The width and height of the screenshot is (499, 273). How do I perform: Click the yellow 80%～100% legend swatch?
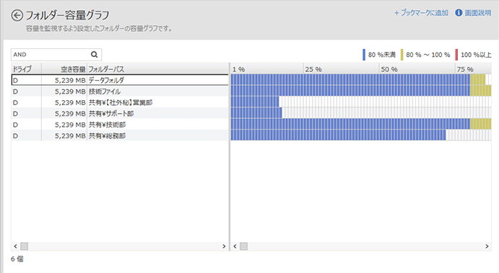(x=402, y=55)
